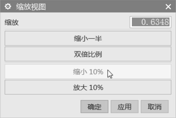
Task: Dismiss the zoom view window using X
Action: pos(168,7)
